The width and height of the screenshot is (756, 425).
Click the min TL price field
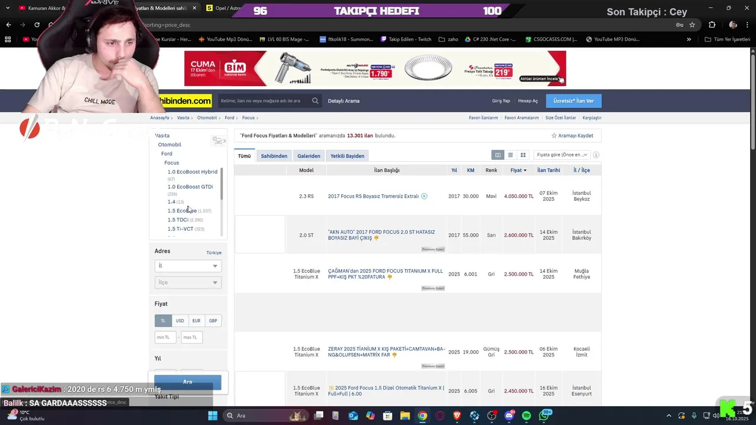click(x=165, y=337)
